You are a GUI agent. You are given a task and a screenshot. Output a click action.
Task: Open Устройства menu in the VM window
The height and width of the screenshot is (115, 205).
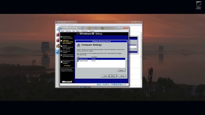pos(84,31)
